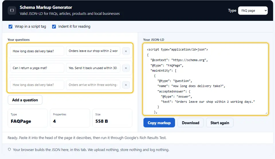This screenshot has height=159, width=275.
Task: Click the Size value 558 B
Action: click(x=101, y=121)
